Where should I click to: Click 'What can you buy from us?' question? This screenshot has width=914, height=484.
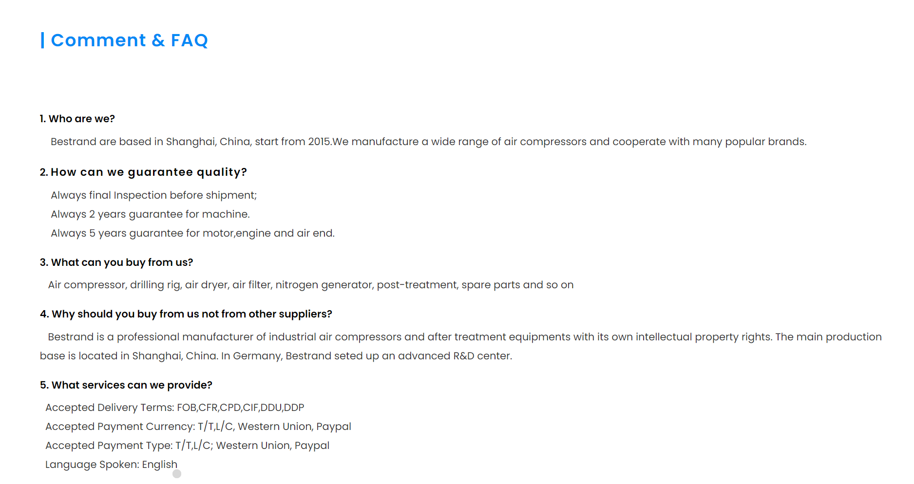116,262
